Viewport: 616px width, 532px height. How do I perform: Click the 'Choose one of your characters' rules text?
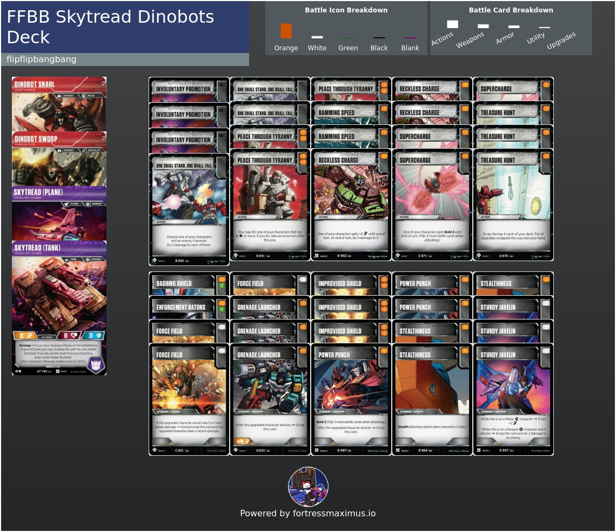[189, 241]
